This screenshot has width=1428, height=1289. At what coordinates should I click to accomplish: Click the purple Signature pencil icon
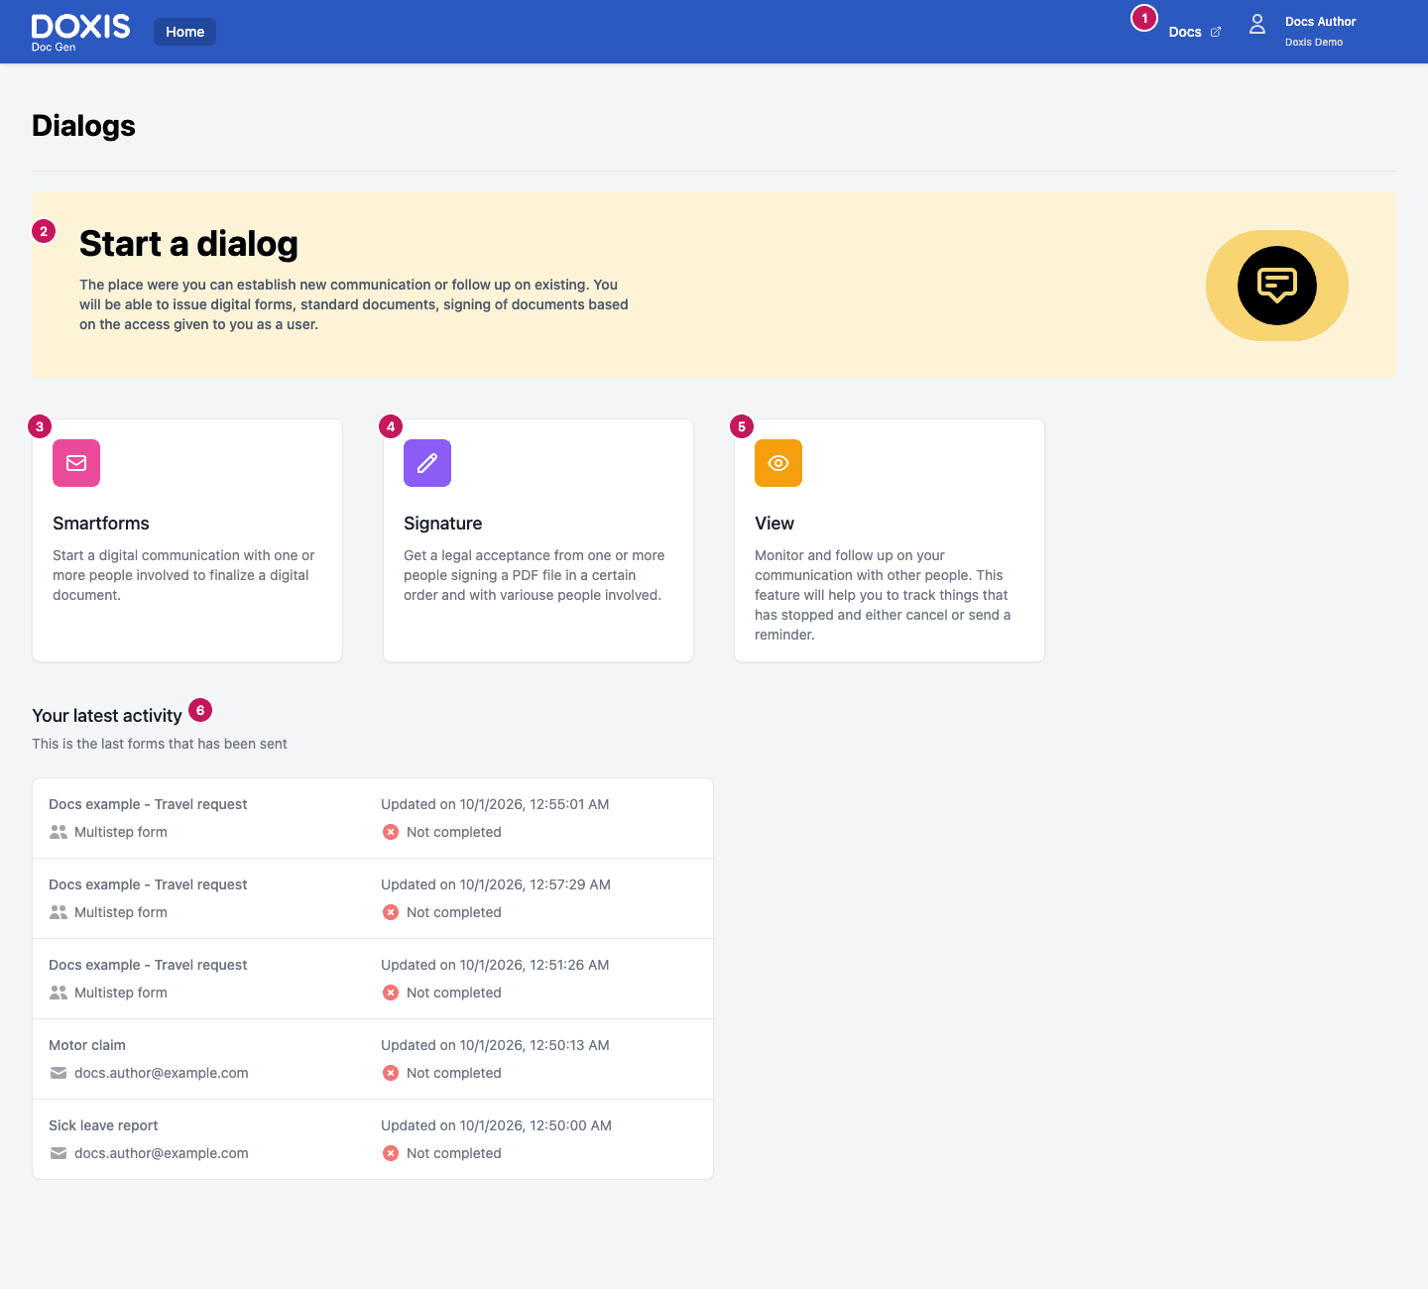tap(427, 463)
